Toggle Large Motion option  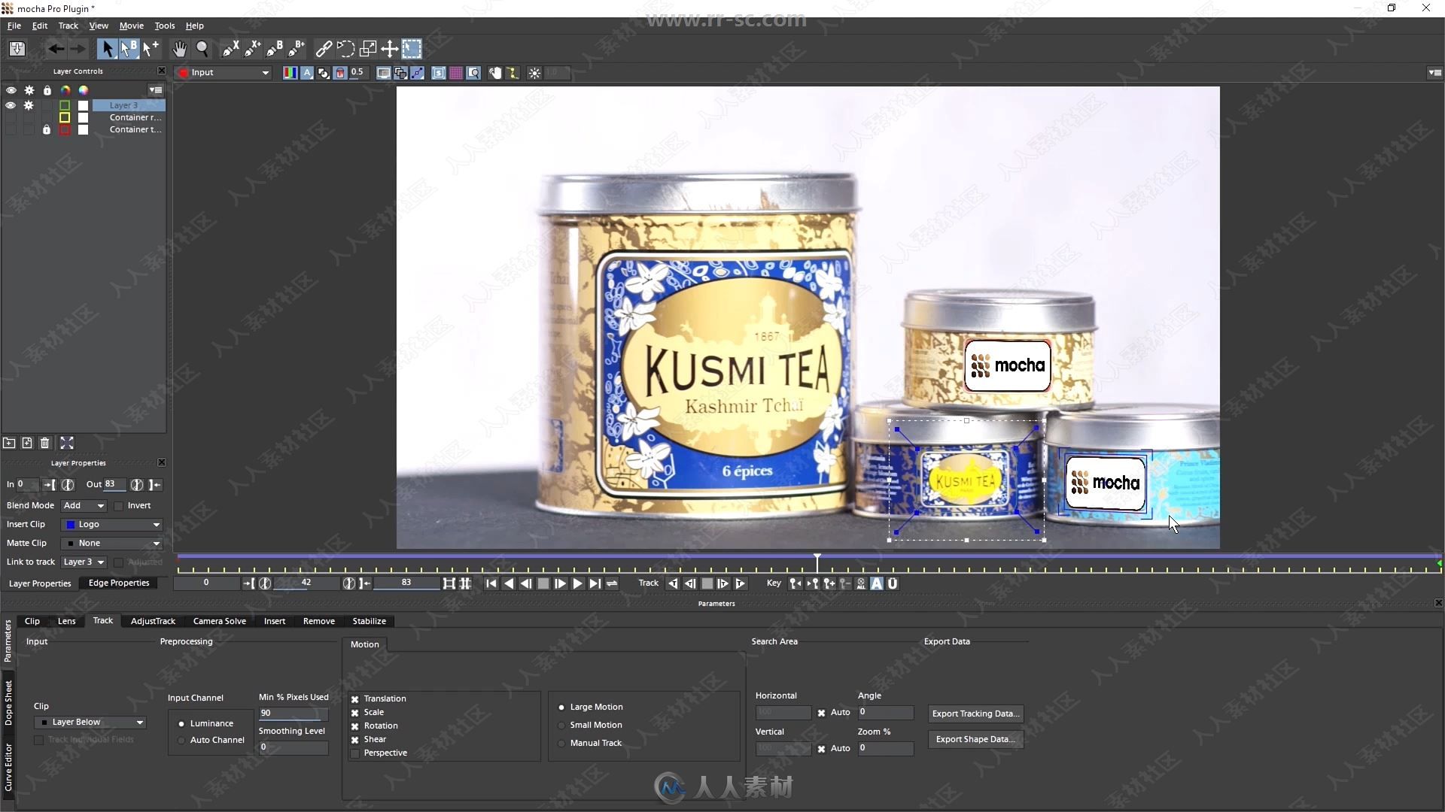pyautogui.click(x=561, y=707)
